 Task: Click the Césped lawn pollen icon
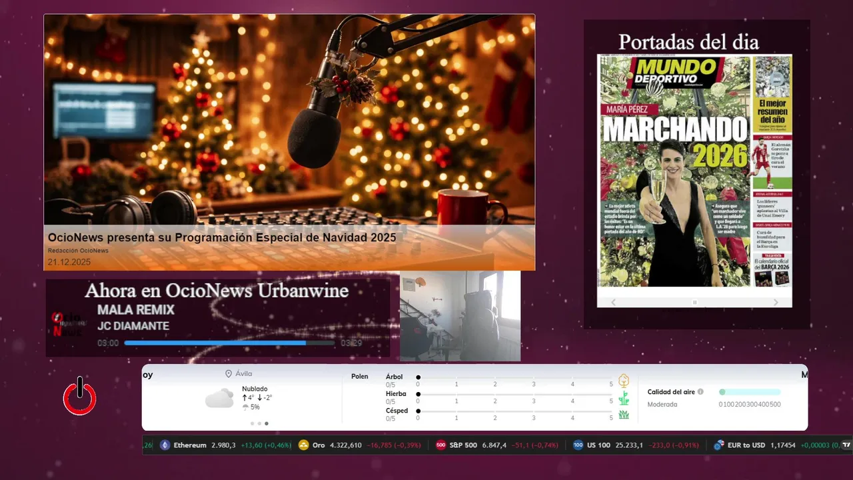(x=624, y=415)
